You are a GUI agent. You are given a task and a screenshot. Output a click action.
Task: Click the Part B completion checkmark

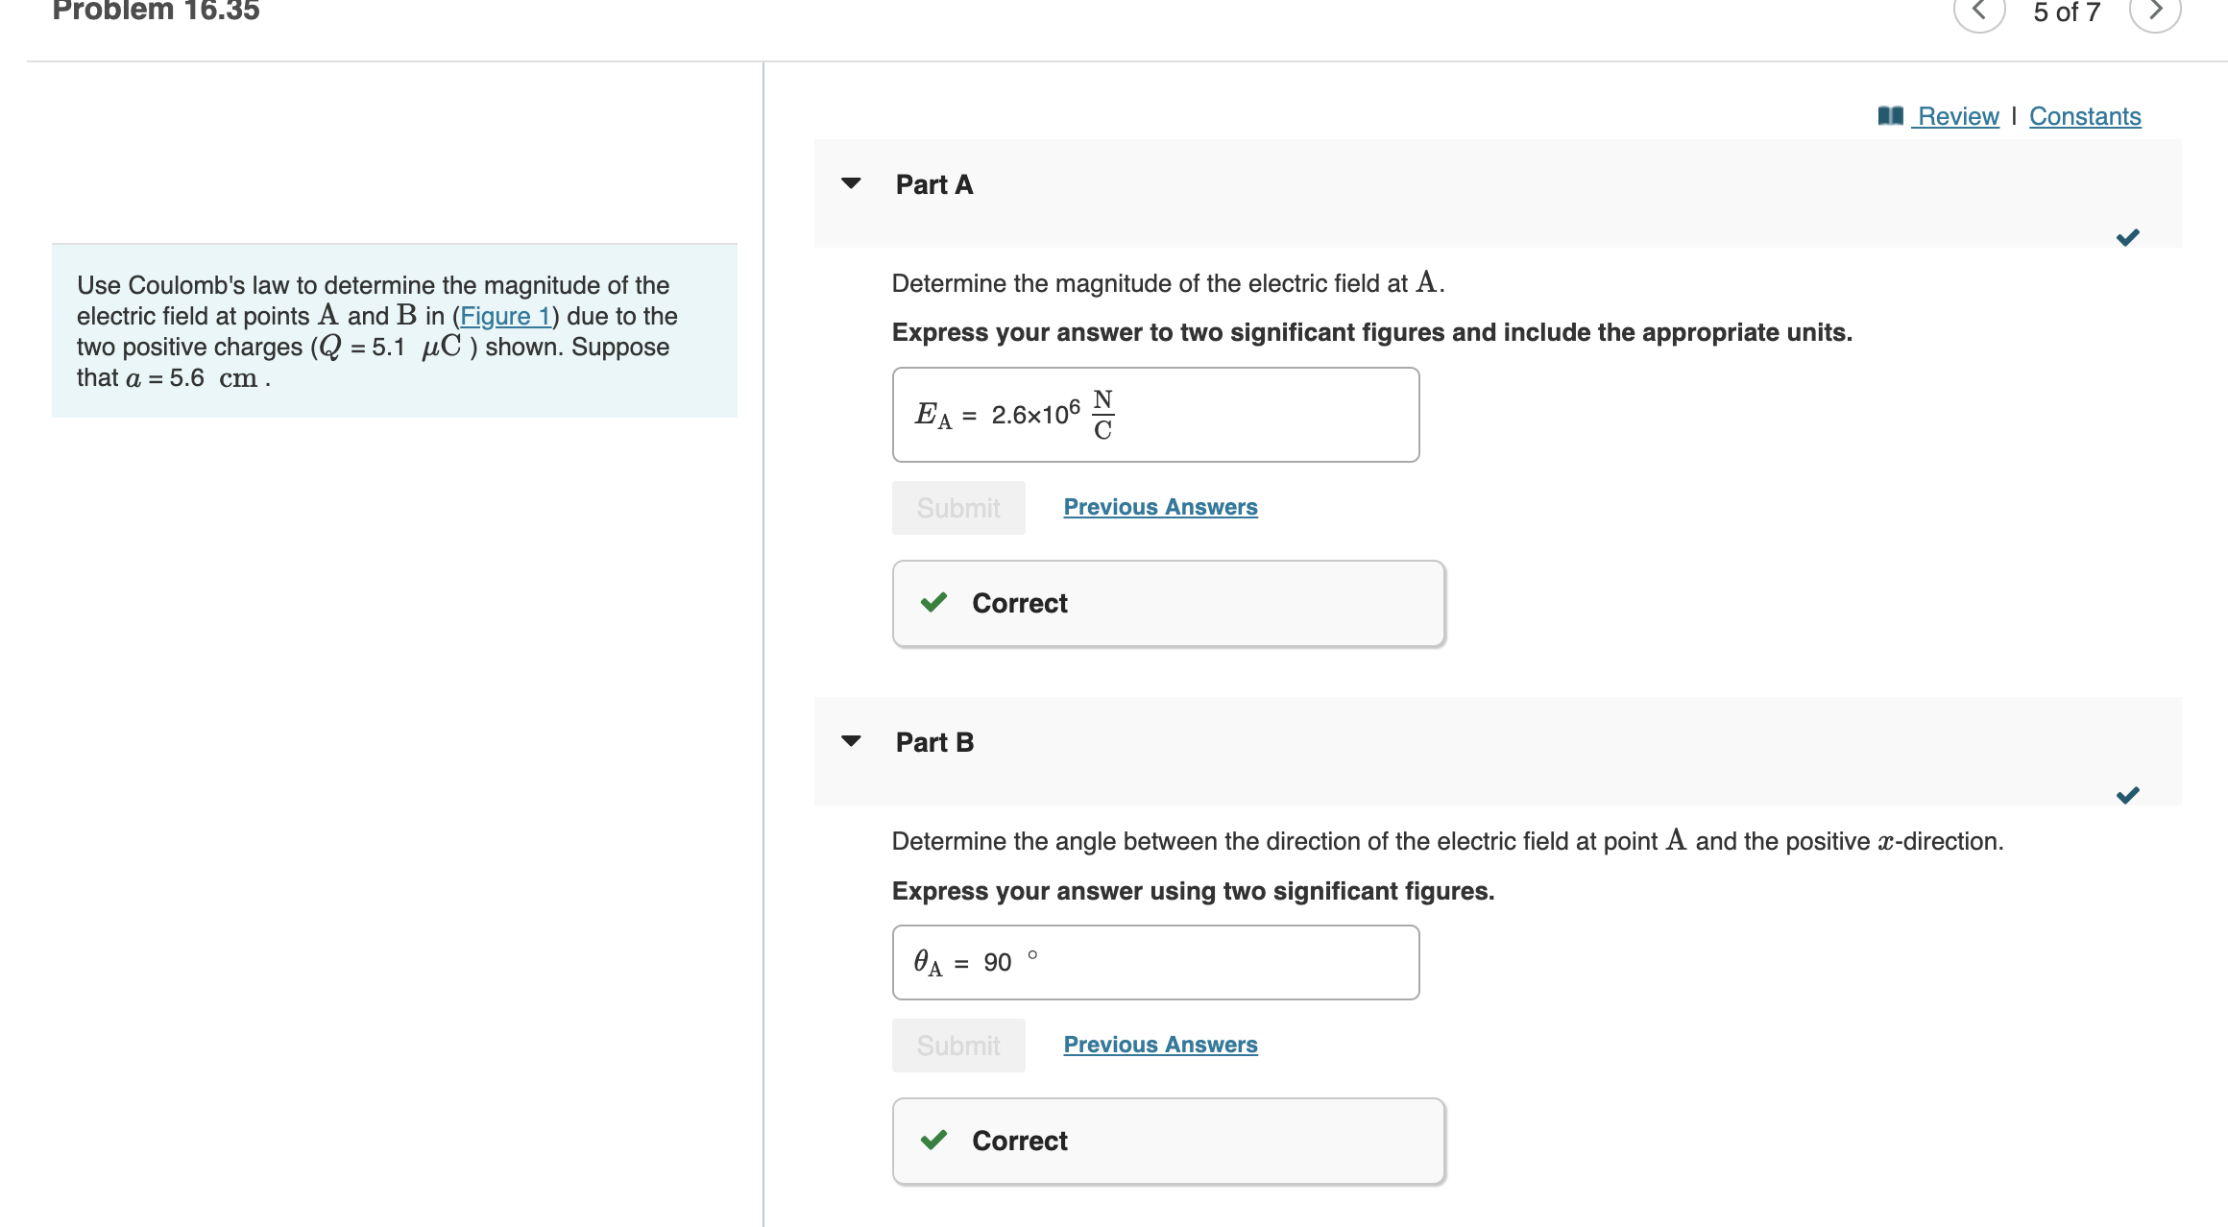[x=2127, y=795]
